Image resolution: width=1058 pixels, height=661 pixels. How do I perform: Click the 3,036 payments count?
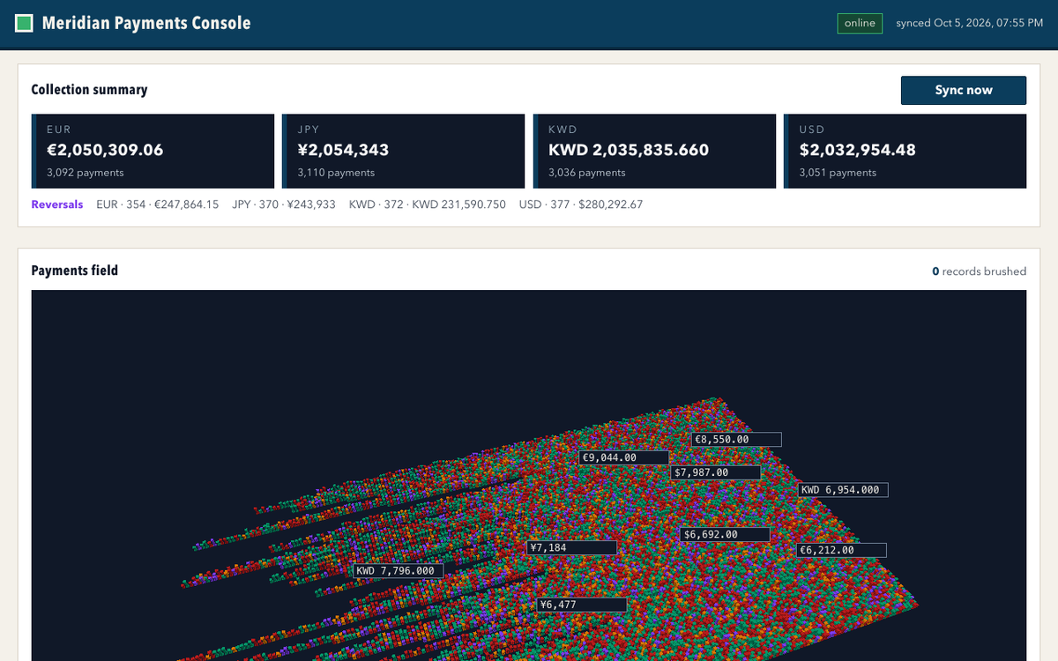coord(587,173)
